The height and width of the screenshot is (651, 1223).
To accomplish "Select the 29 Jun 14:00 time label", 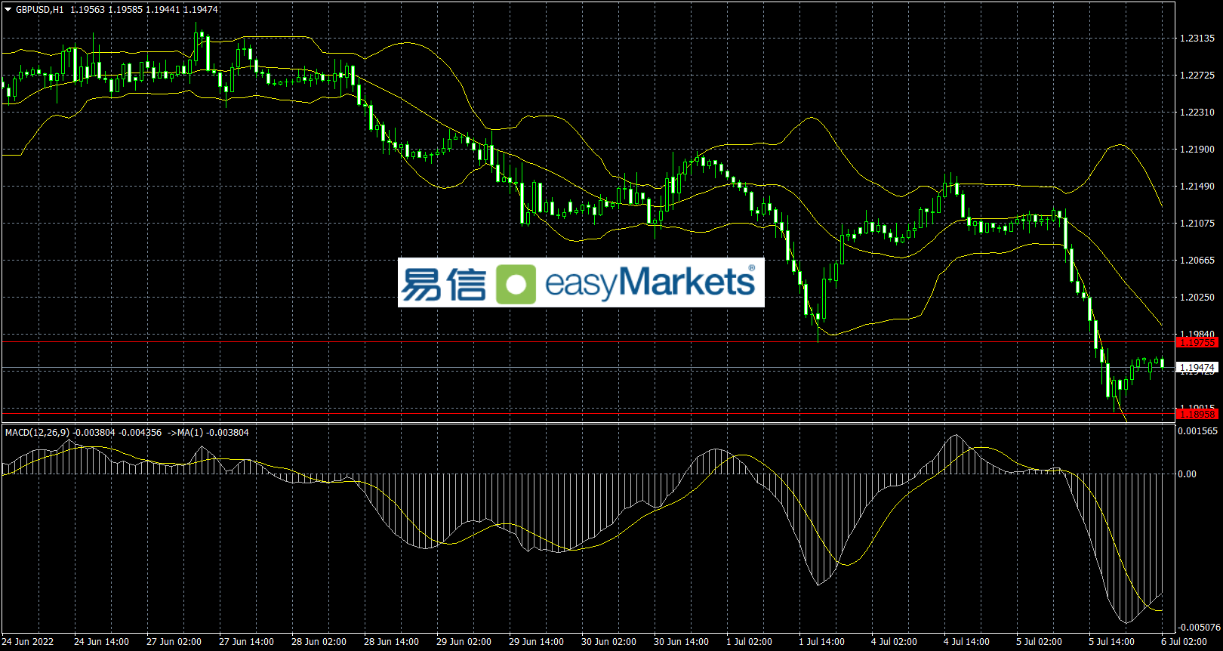I will (536, 642).
